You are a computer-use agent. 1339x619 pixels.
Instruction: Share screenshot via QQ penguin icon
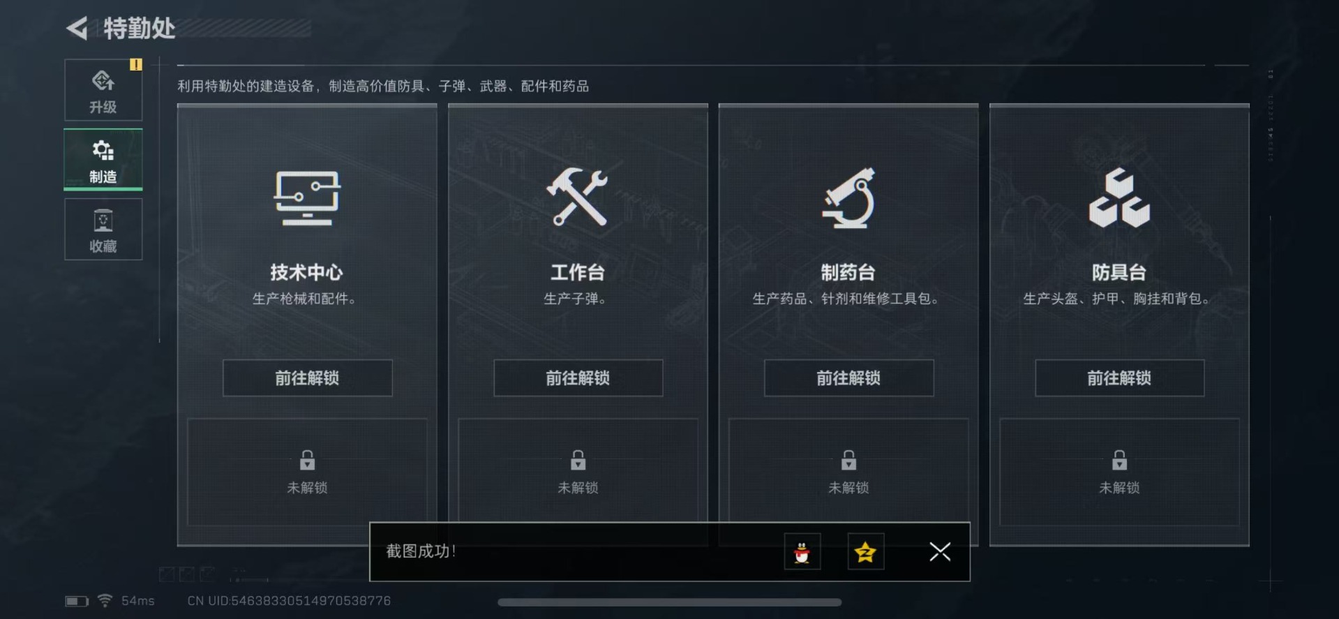[802, 552]
